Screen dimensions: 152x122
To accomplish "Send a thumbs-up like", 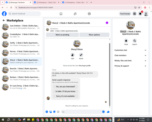I will tap(108, 112).
